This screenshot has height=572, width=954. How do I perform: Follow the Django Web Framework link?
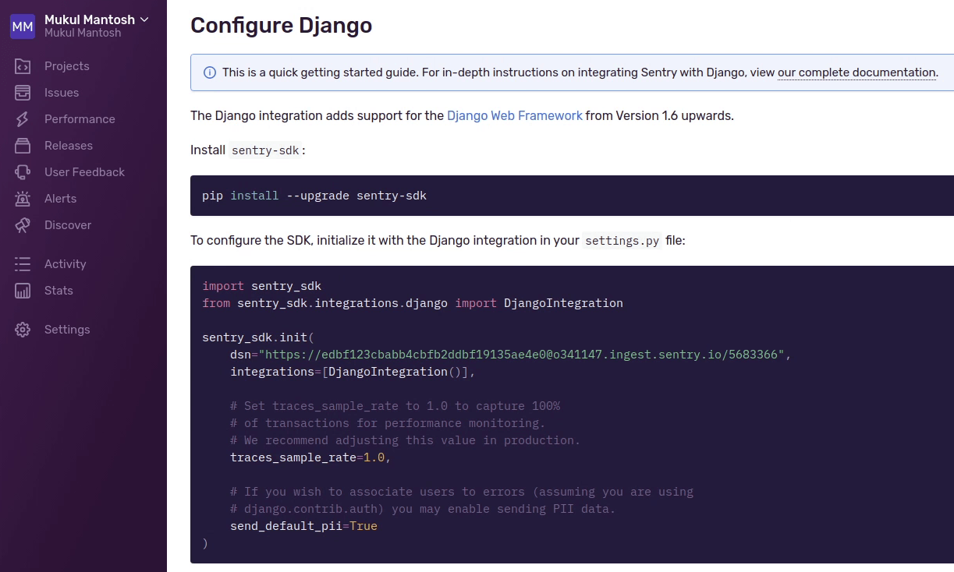(x=515, y=116)
